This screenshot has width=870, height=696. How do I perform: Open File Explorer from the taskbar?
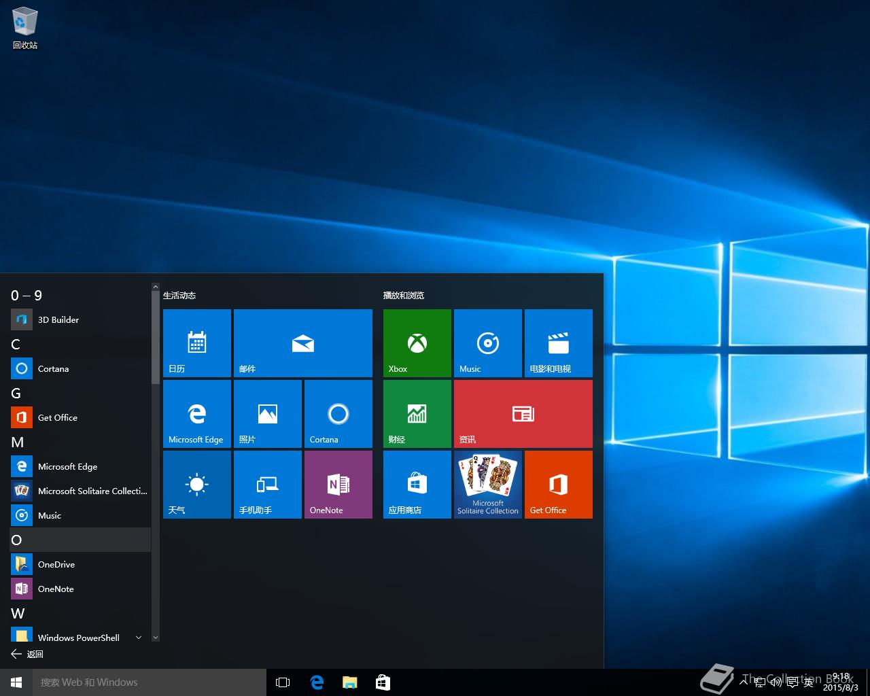pyautogui.click(x=349, y=682)
